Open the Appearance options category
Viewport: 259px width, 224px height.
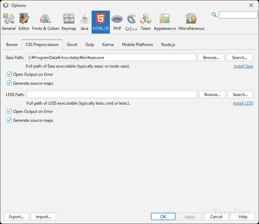coord(165,22)
